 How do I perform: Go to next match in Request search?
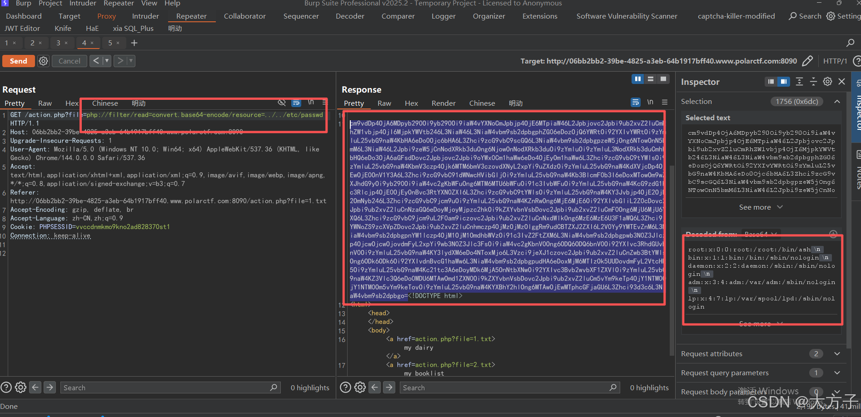[x=50, y=388]
